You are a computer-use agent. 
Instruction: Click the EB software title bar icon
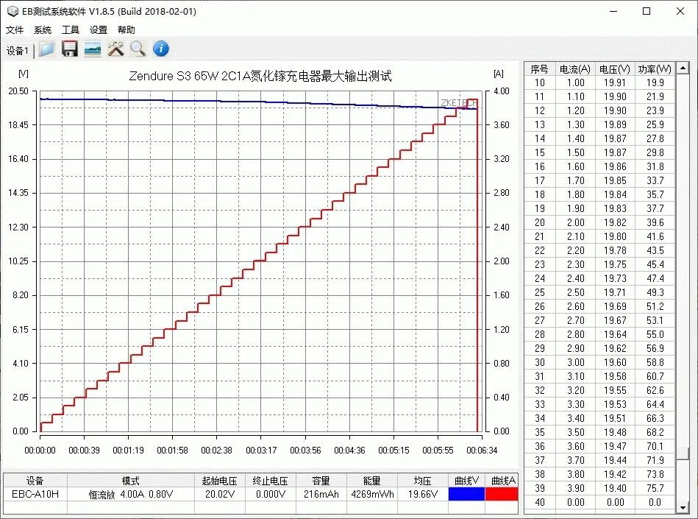point(13,11)
